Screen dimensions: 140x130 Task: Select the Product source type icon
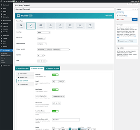[x=41, y=26]
